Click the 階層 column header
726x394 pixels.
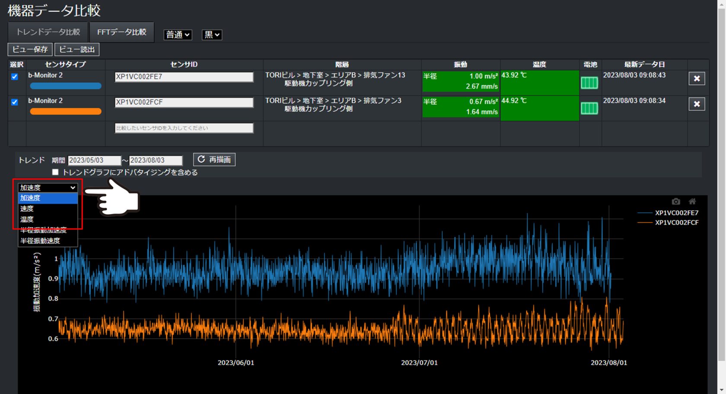click(x=342, y=64)
